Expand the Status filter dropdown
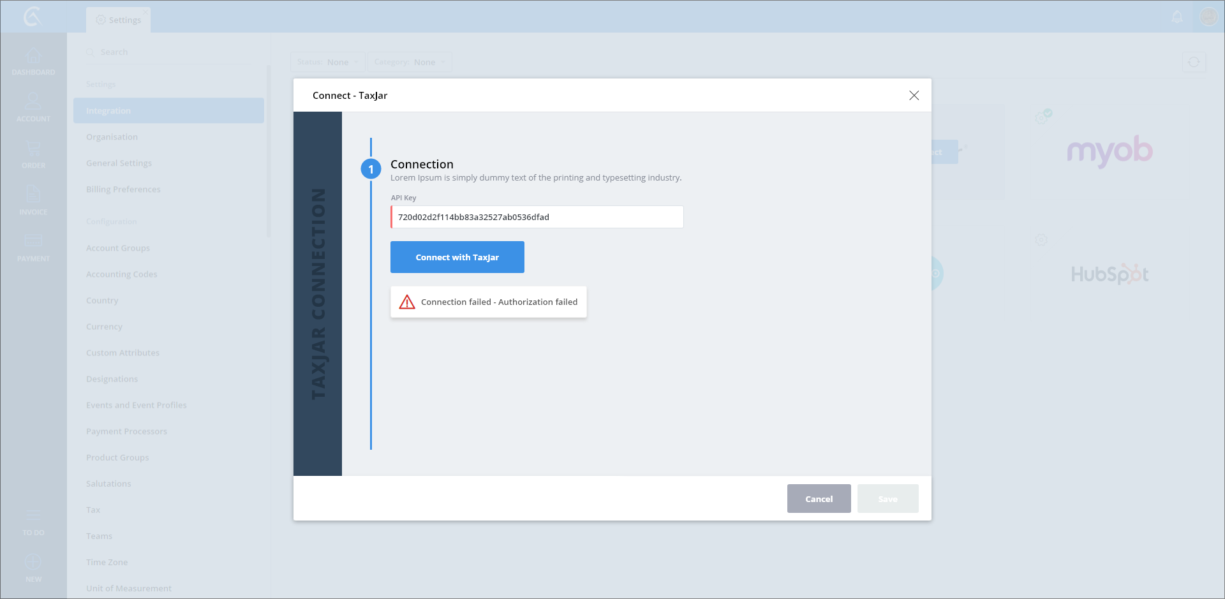 tap(328, 63)
